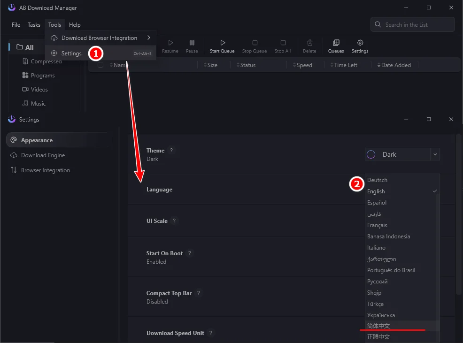Click the Delete trash icon
The height and width of the screenshot is (343, 463).
pos(310,43)
